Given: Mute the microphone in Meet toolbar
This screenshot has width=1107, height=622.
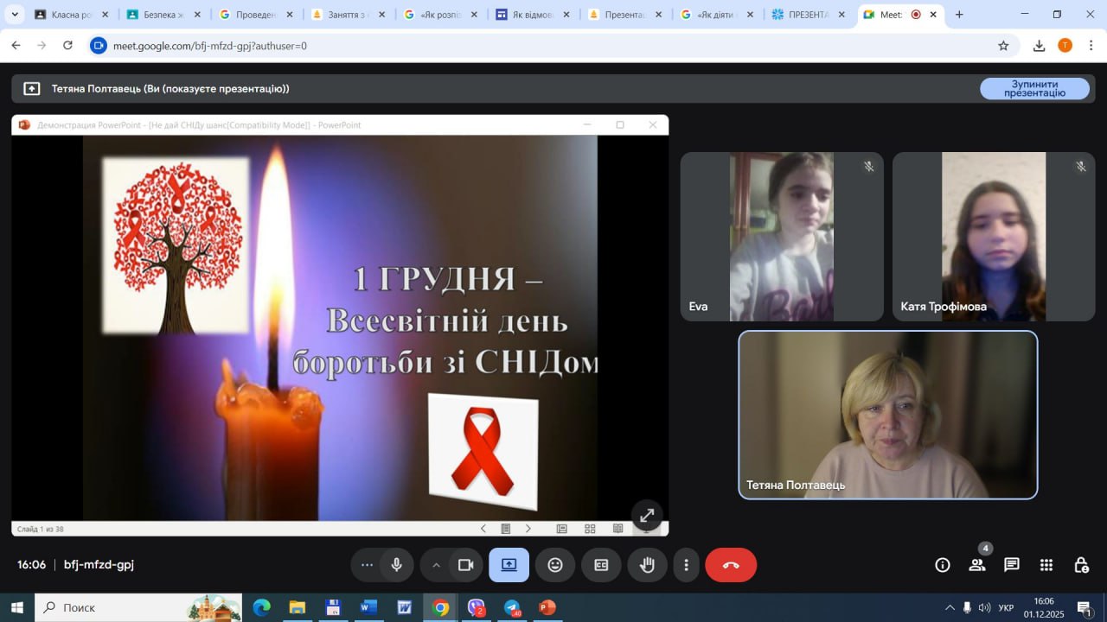Looking at the screenshot, I should click(396, 565).
